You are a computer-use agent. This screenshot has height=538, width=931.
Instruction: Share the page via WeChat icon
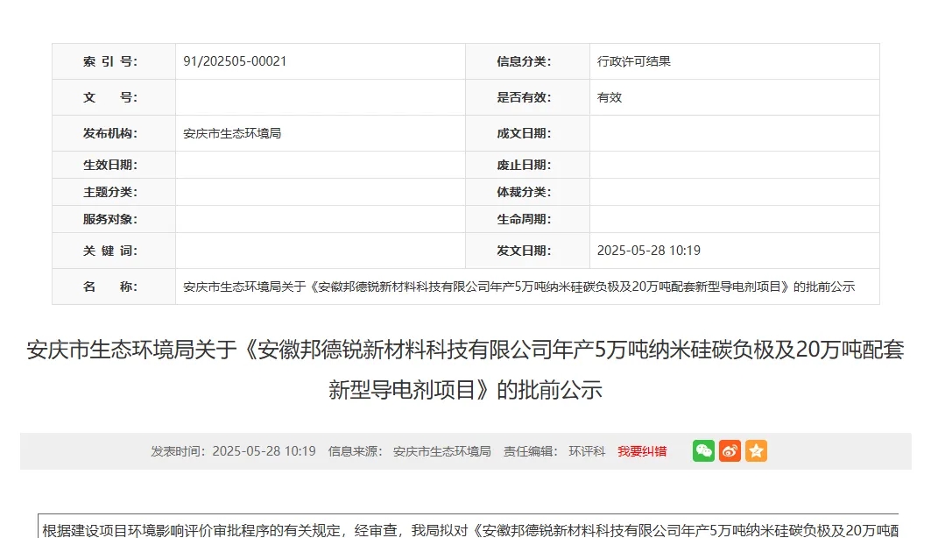pyautogui.click(x=703, y=450)
